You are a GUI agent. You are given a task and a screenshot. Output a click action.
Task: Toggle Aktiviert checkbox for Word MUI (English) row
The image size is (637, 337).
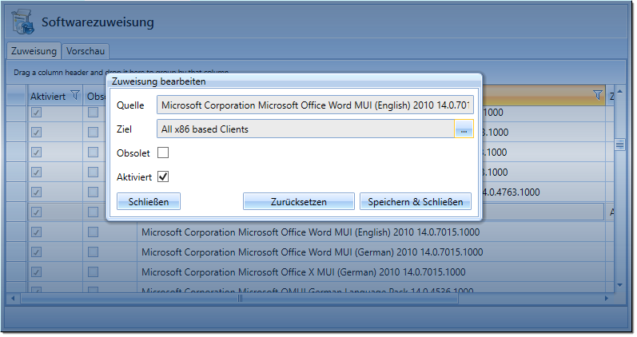point(36,232)
